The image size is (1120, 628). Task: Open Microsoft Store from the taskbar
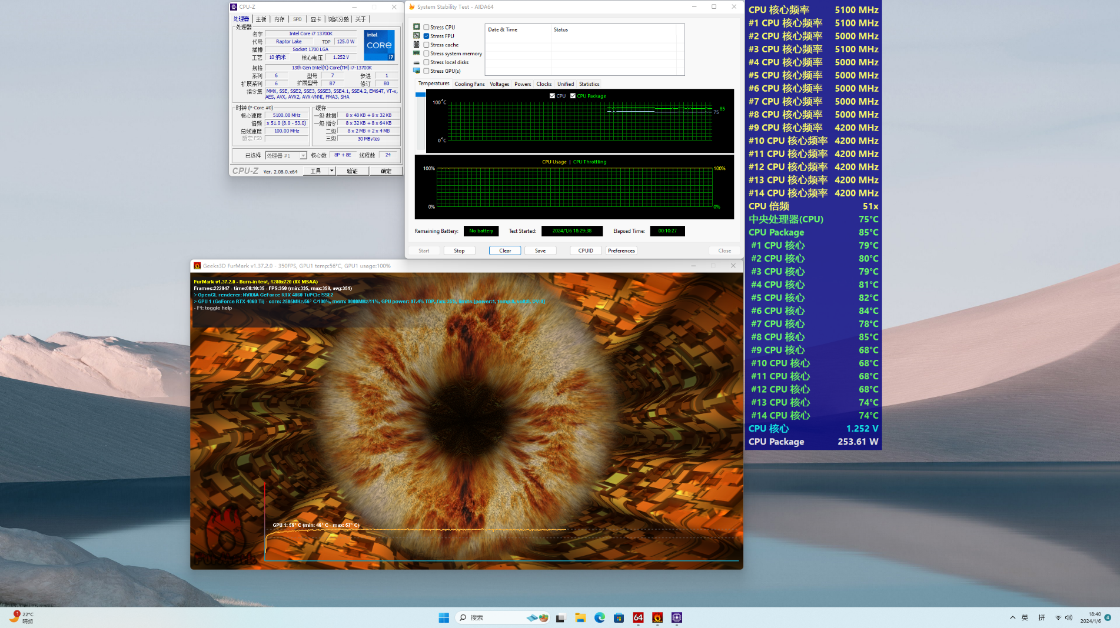tap(619, 617)
